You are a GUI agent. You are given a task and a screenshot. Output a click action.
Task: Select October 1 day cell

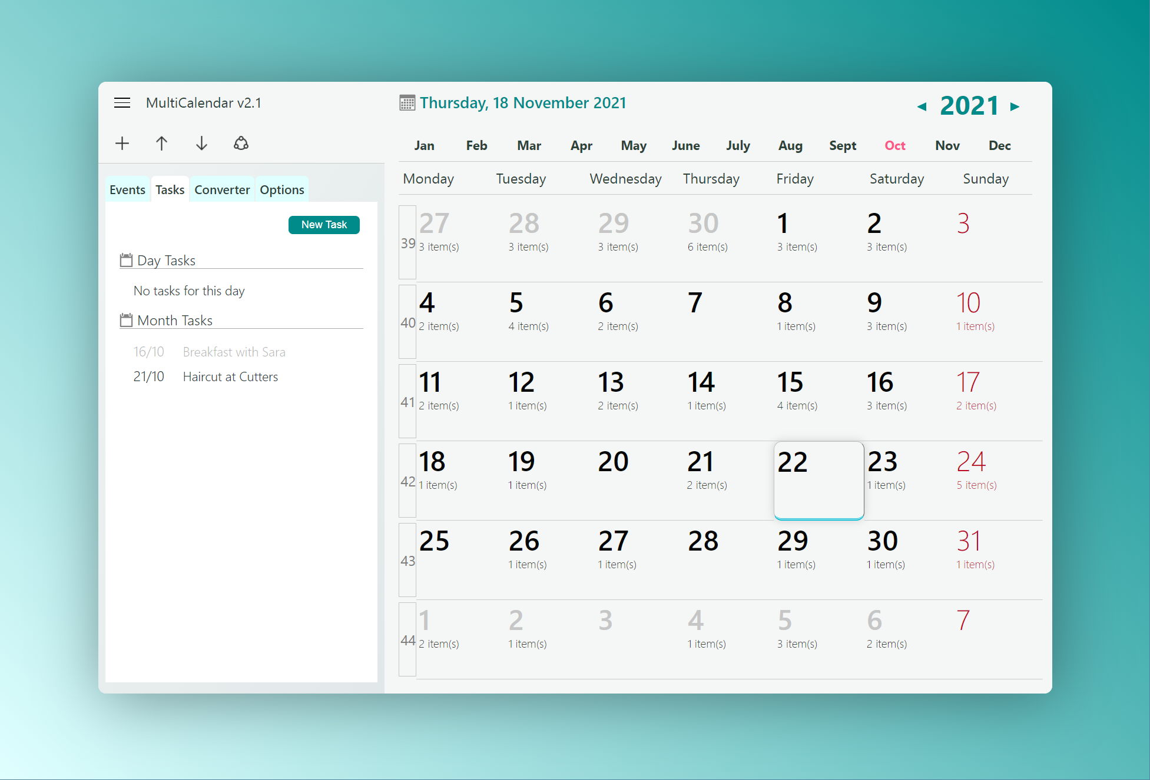[819, 242]
